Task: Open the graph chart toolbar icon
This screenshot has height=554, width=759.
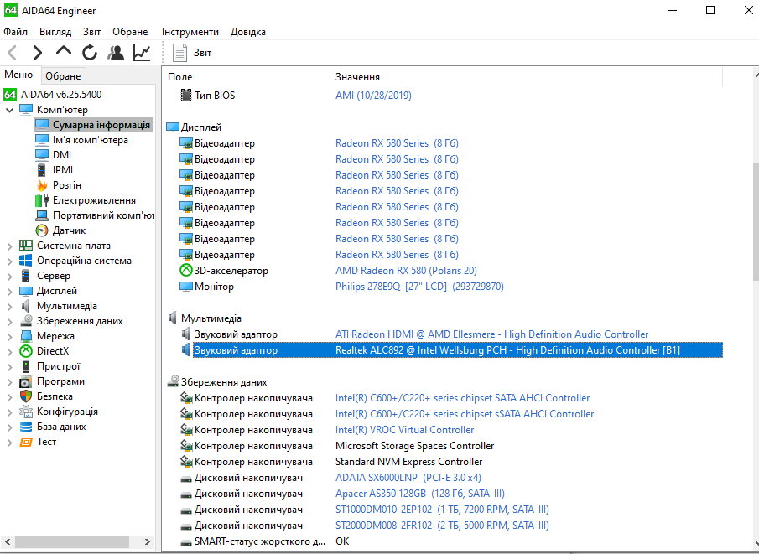Action: click(x=142, y=52)
